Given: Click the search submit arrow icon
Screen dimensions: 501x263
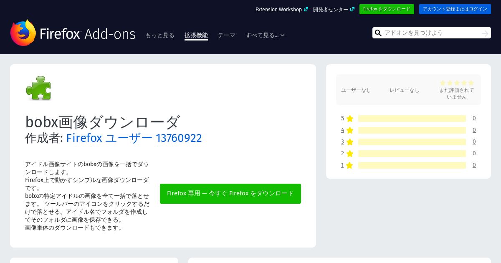Looking at the screenshot, I should [485, 33].
